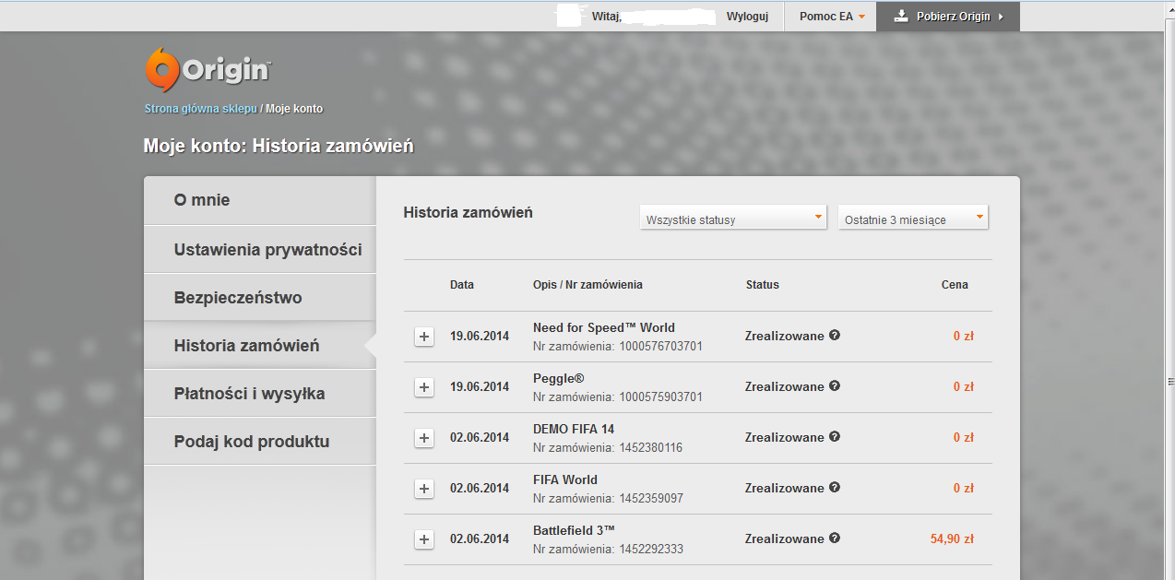Expand the Need for Speed World order

(x=424, y=337)
